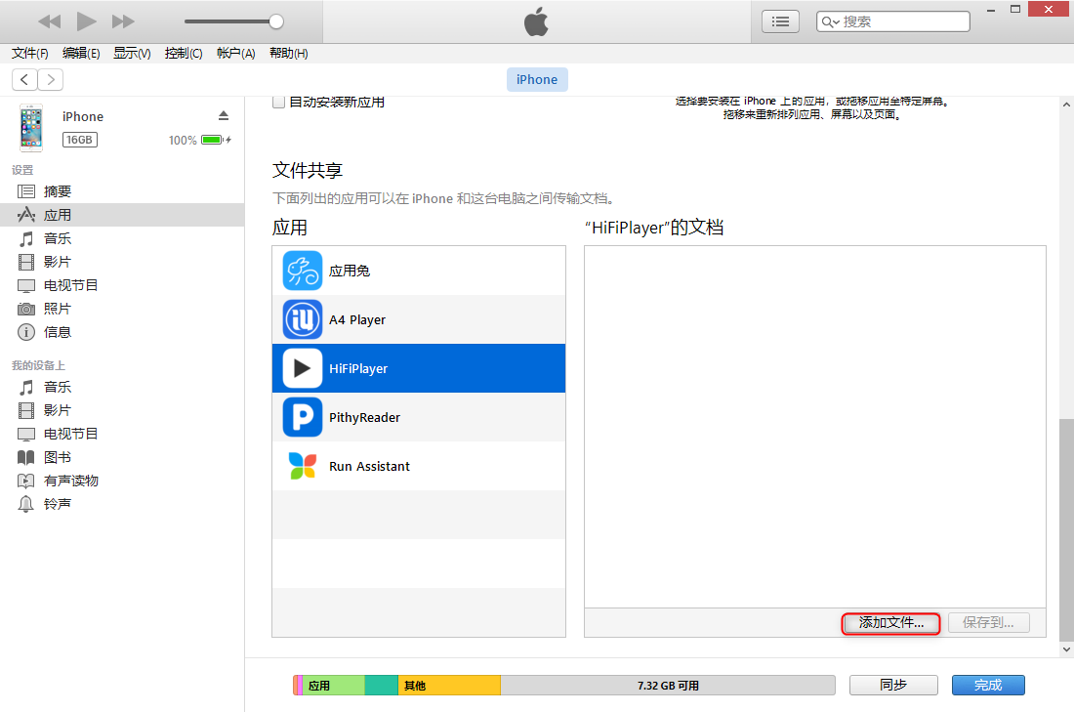Viewport: 1074px width, 712px height.
Task: Open 音乐 under 设置
Action: click(58, 238)
